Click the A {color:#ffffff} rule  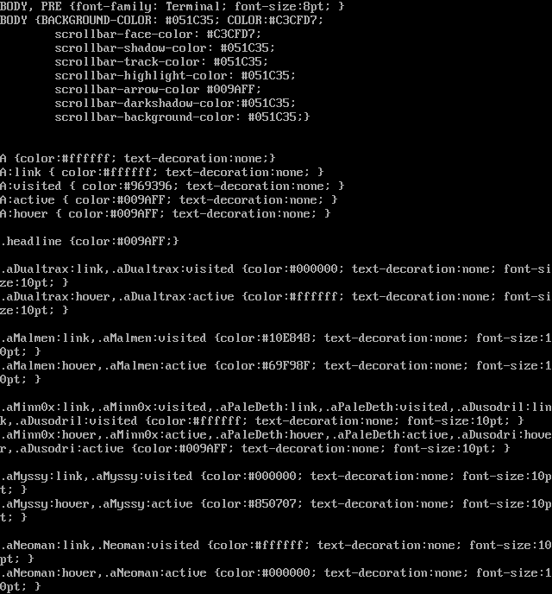138,158
